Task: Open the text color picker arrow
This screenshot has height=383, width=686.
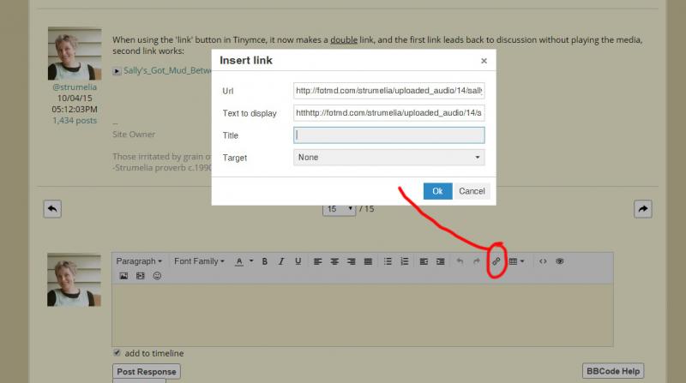Action: 250,261
